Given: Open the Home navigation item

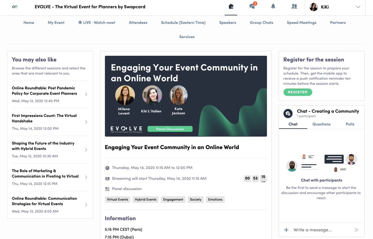Looking at the screenshot, I should [x=29, y=23].
